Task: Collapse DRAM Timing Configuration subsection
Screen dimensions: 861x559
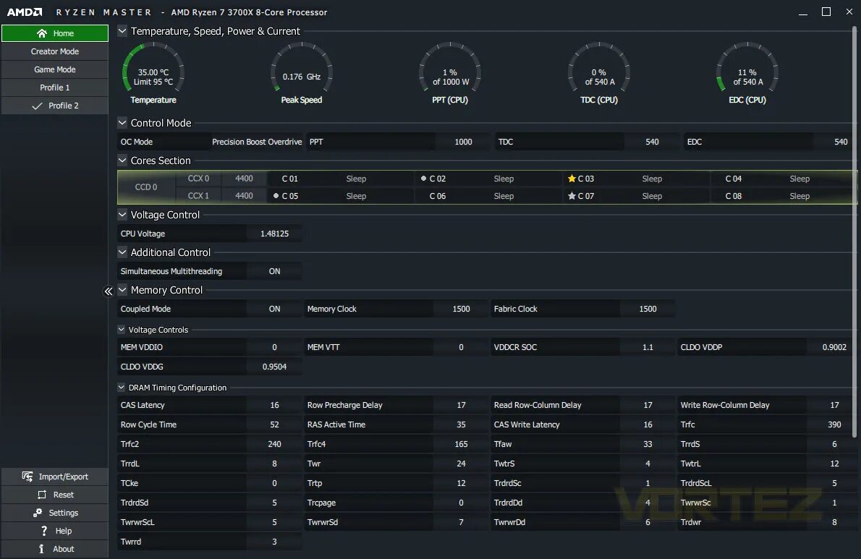Action: pos(122,388)
